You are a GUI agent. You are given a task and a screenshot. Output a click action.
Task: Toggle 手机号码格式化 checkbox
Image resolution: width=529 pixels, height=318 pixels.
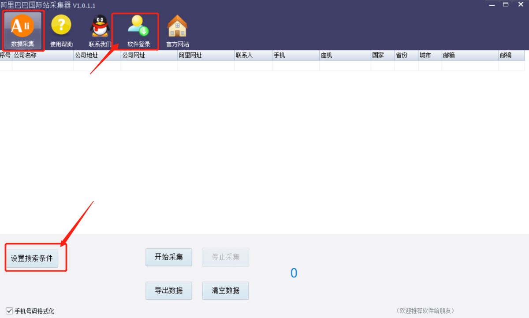tap(9, 311)
